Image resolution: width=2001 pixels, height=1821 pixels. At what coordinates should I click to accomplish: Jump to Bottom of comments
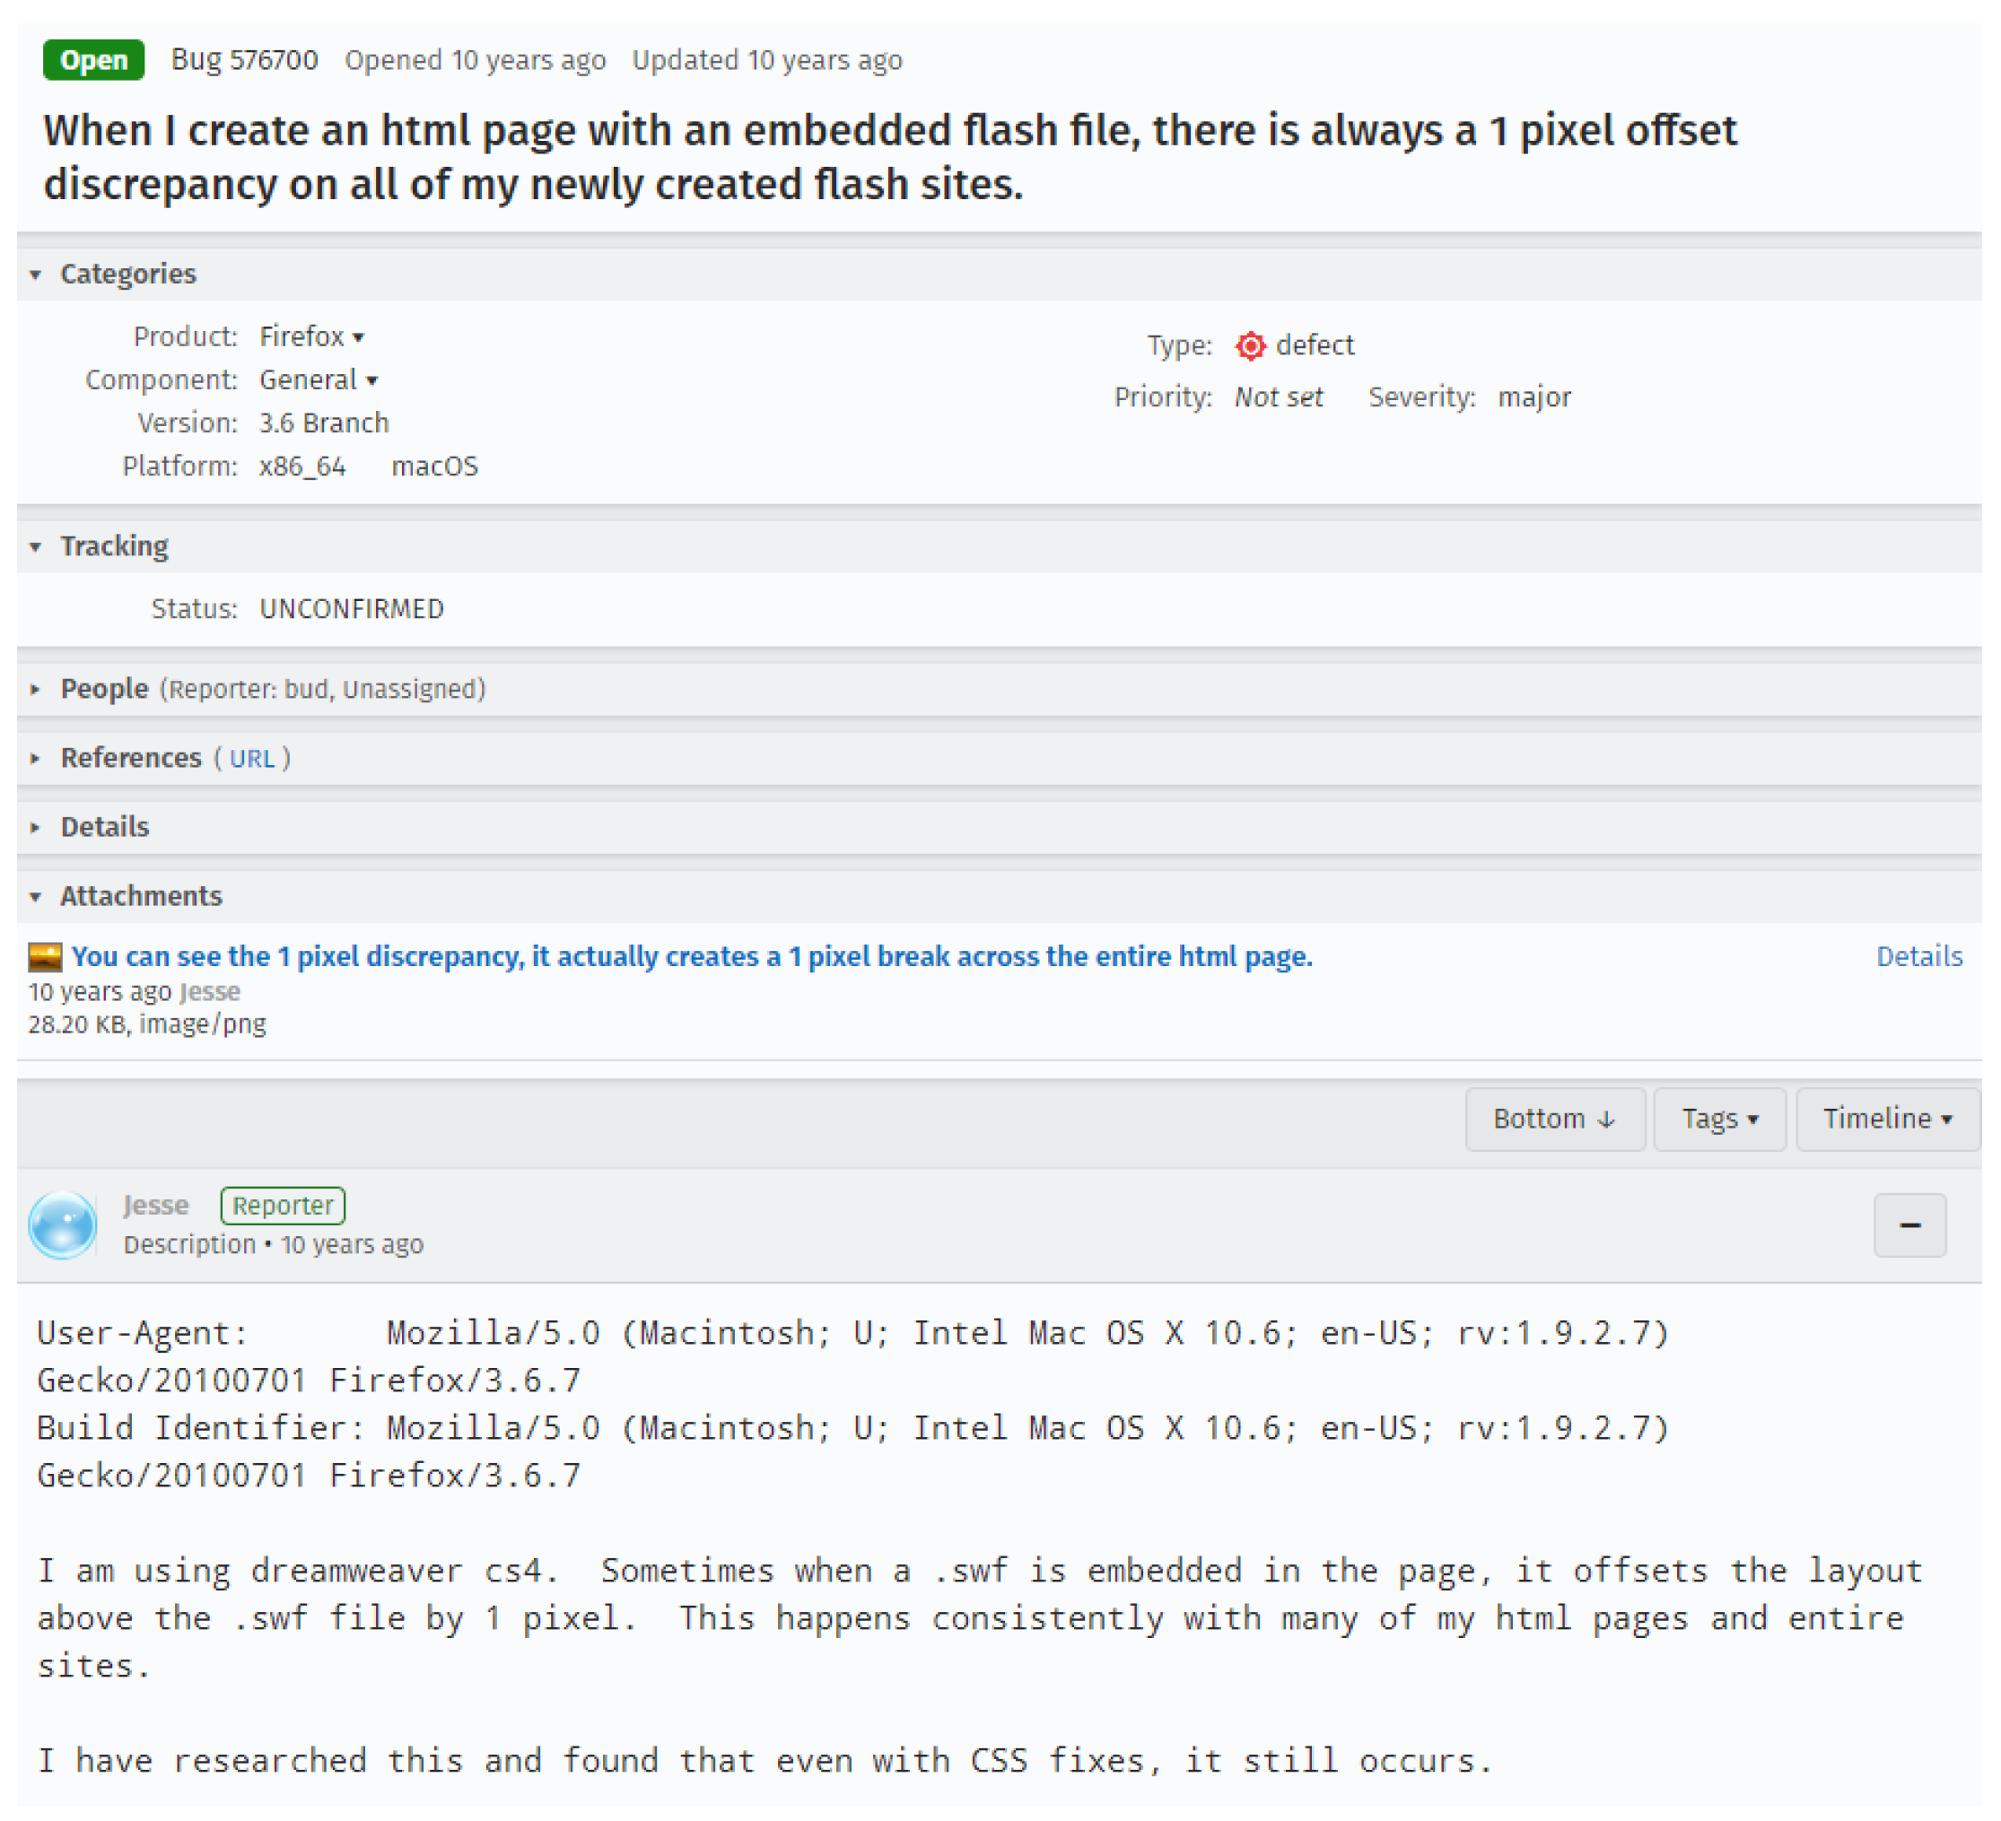pyautogui.click(x=1553, y=1119)
